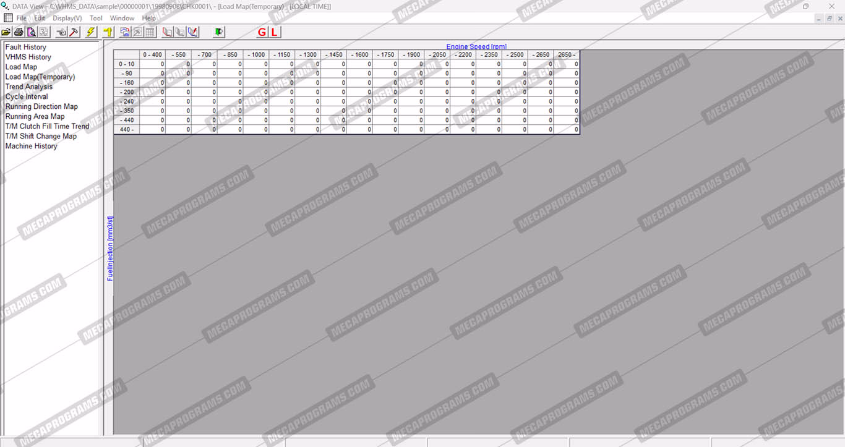Click the '2650 -' column header
Image resolution: width=845 pixels, height=447 pixels.
click(567, 54)
